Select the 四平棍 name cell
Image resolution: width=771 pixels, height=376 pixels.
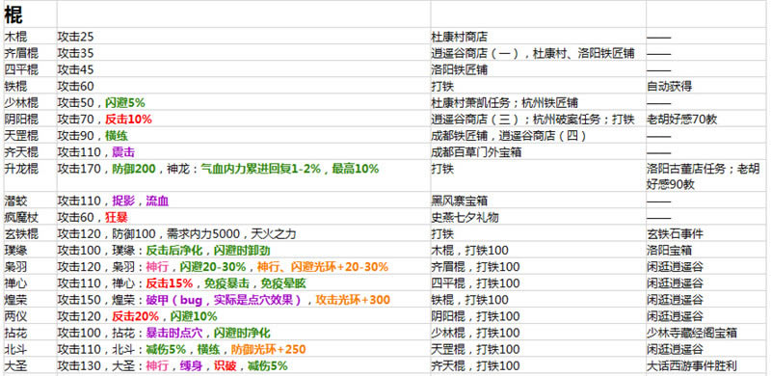[30, 69]
